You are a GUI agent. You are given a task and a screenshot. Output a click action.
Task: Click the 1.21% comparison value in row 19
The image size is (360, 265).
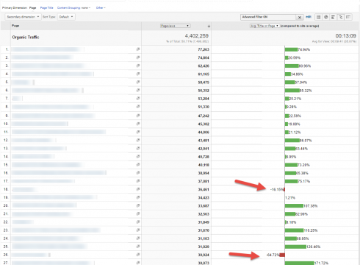(290, 198)
